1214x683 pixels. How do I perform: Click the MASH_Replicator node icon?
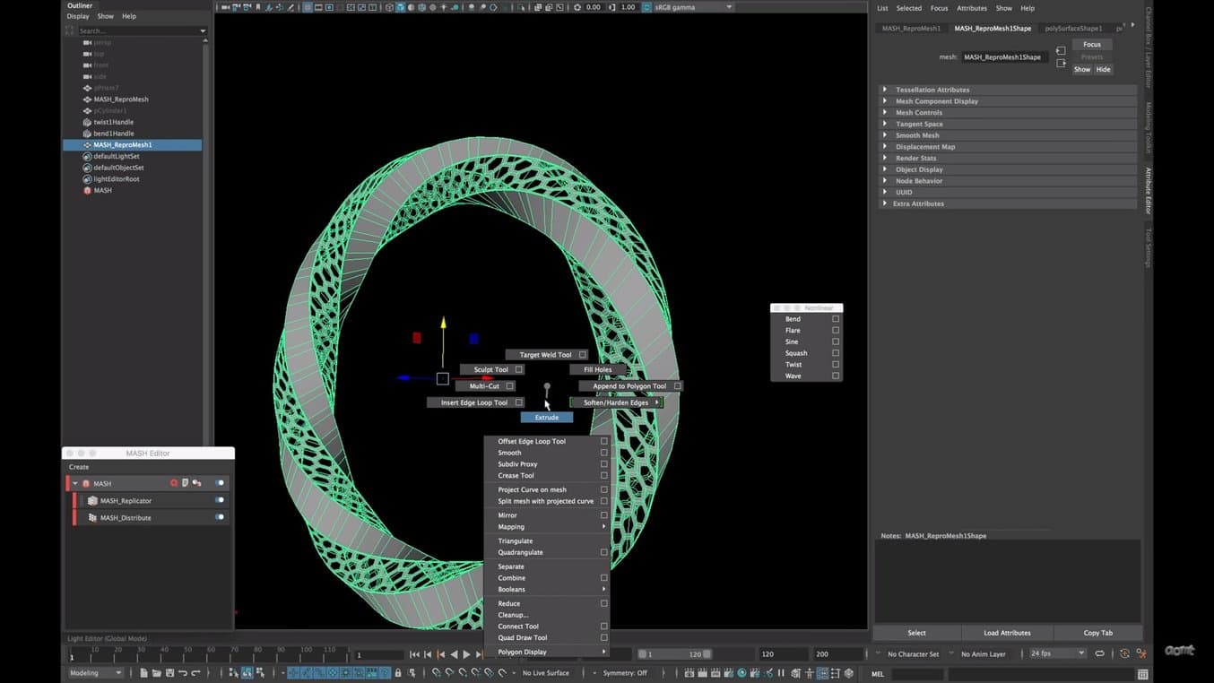coord(92,501)
